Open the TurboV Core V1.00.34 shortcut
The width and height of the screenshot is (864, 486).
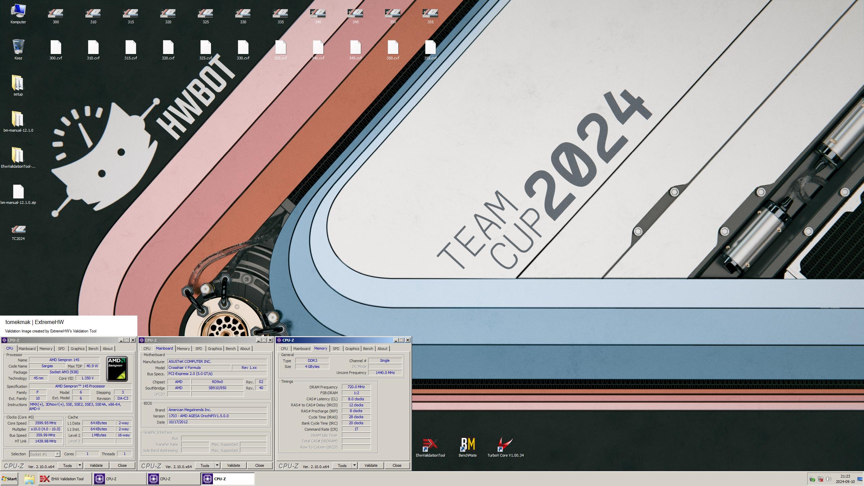505,447
